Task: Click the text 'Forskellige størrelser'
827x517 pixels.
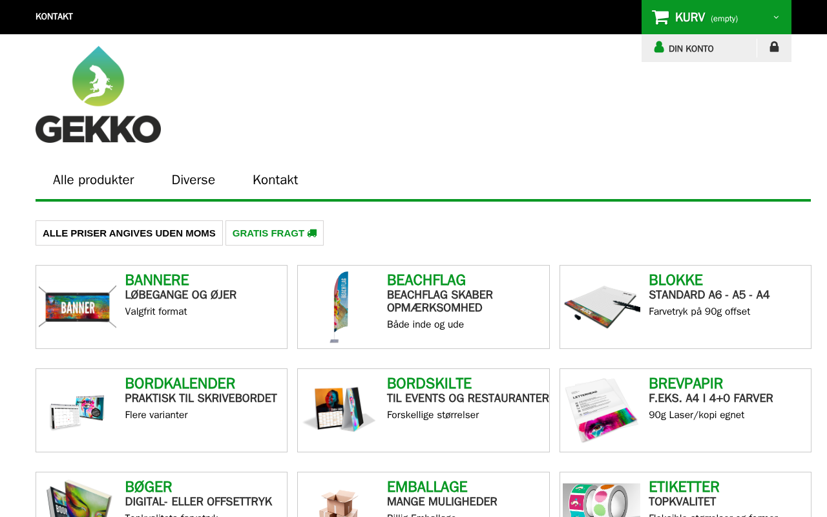Action: (433, 415)
